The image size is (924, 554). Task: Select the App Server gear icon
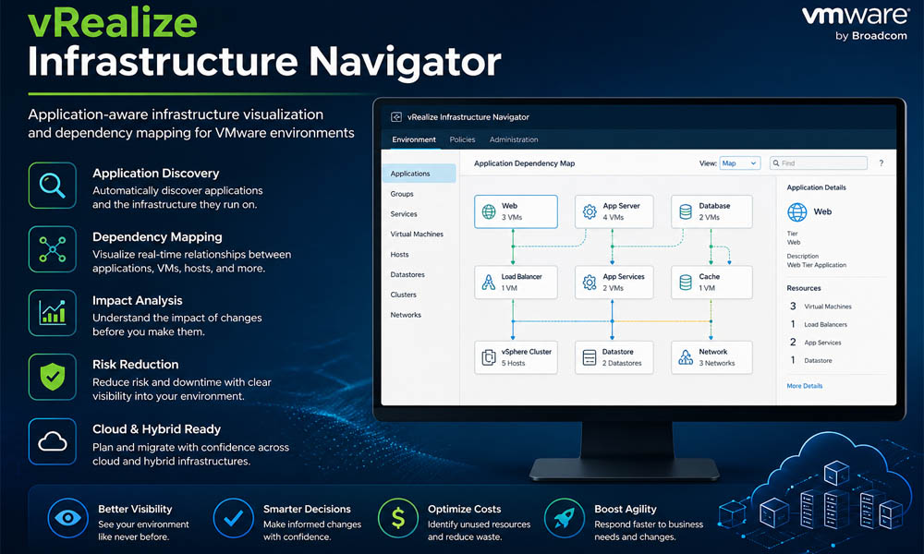587,211
